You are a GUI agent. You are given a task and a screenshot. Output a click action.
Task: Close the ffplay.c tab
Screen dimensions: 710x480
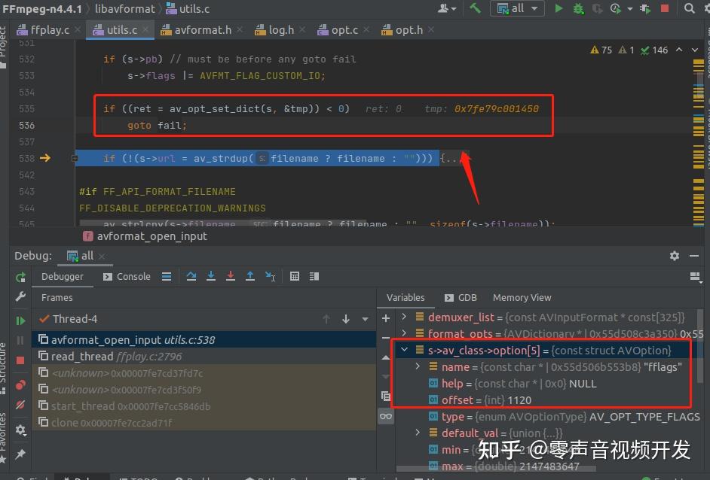tap(78, 30)
